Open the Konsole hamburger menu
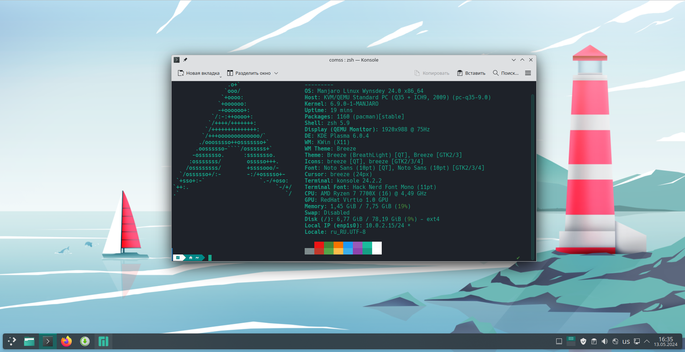The image size is (685, 352). click(x=528, y=73)
